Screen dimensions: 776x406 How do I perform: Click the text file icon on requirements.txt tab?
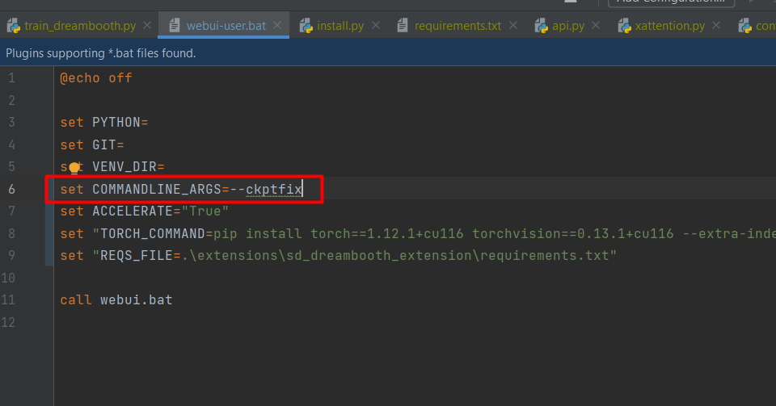(403, 25)
